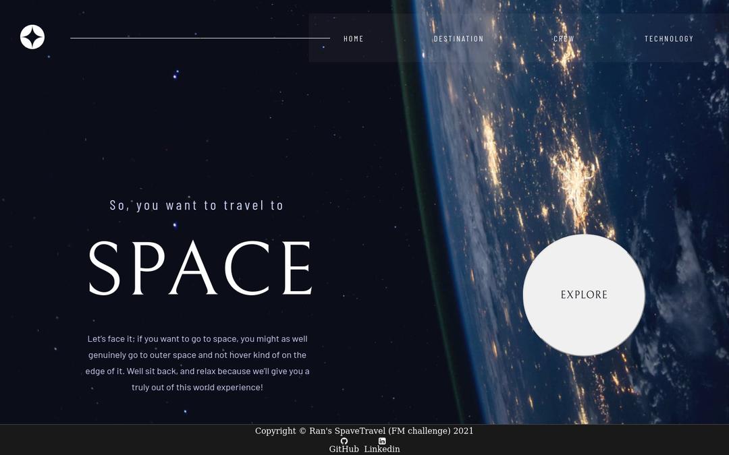Click the 'So, you want to travel to' subtitle
This screenshot has height=455, width=729.
[x=196, y=205]
